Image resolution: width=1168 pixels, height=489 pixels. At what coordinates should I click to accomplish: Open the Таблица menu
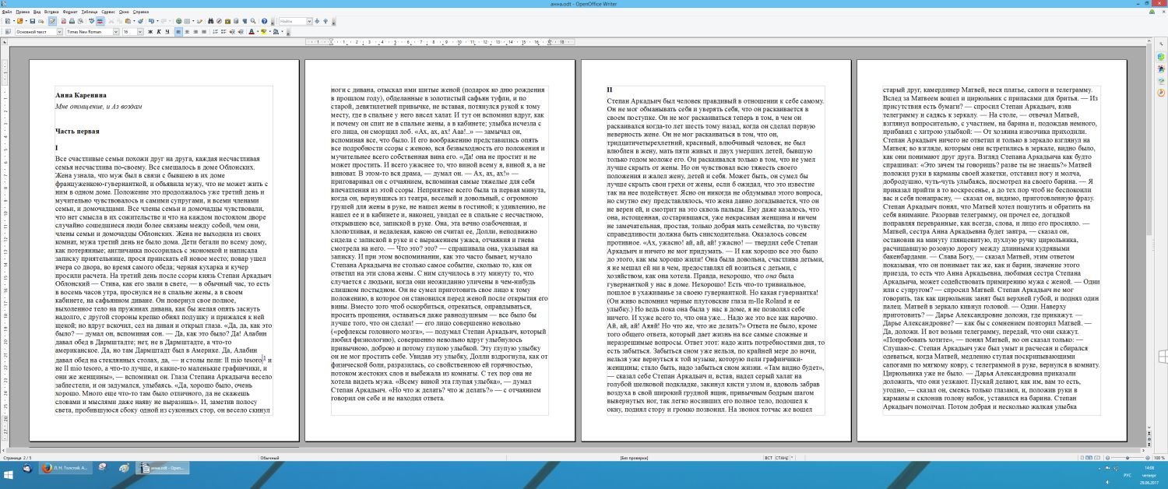point(90,12)
